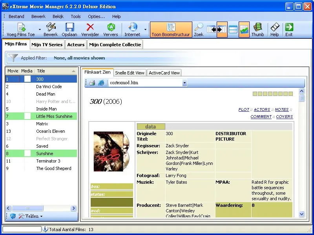This screenshot has height=235, width=314.
Task: Go to the COVERS link
Action: pos(284,116)
